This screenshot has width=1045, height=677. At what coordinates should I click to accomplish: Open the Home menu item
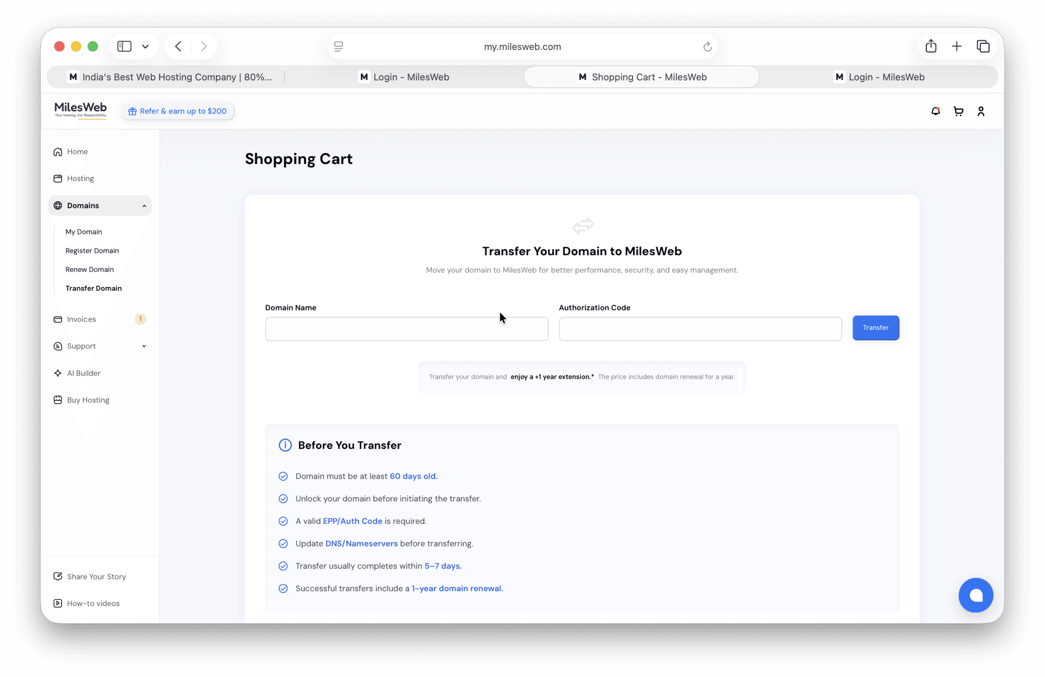[100, 152]
